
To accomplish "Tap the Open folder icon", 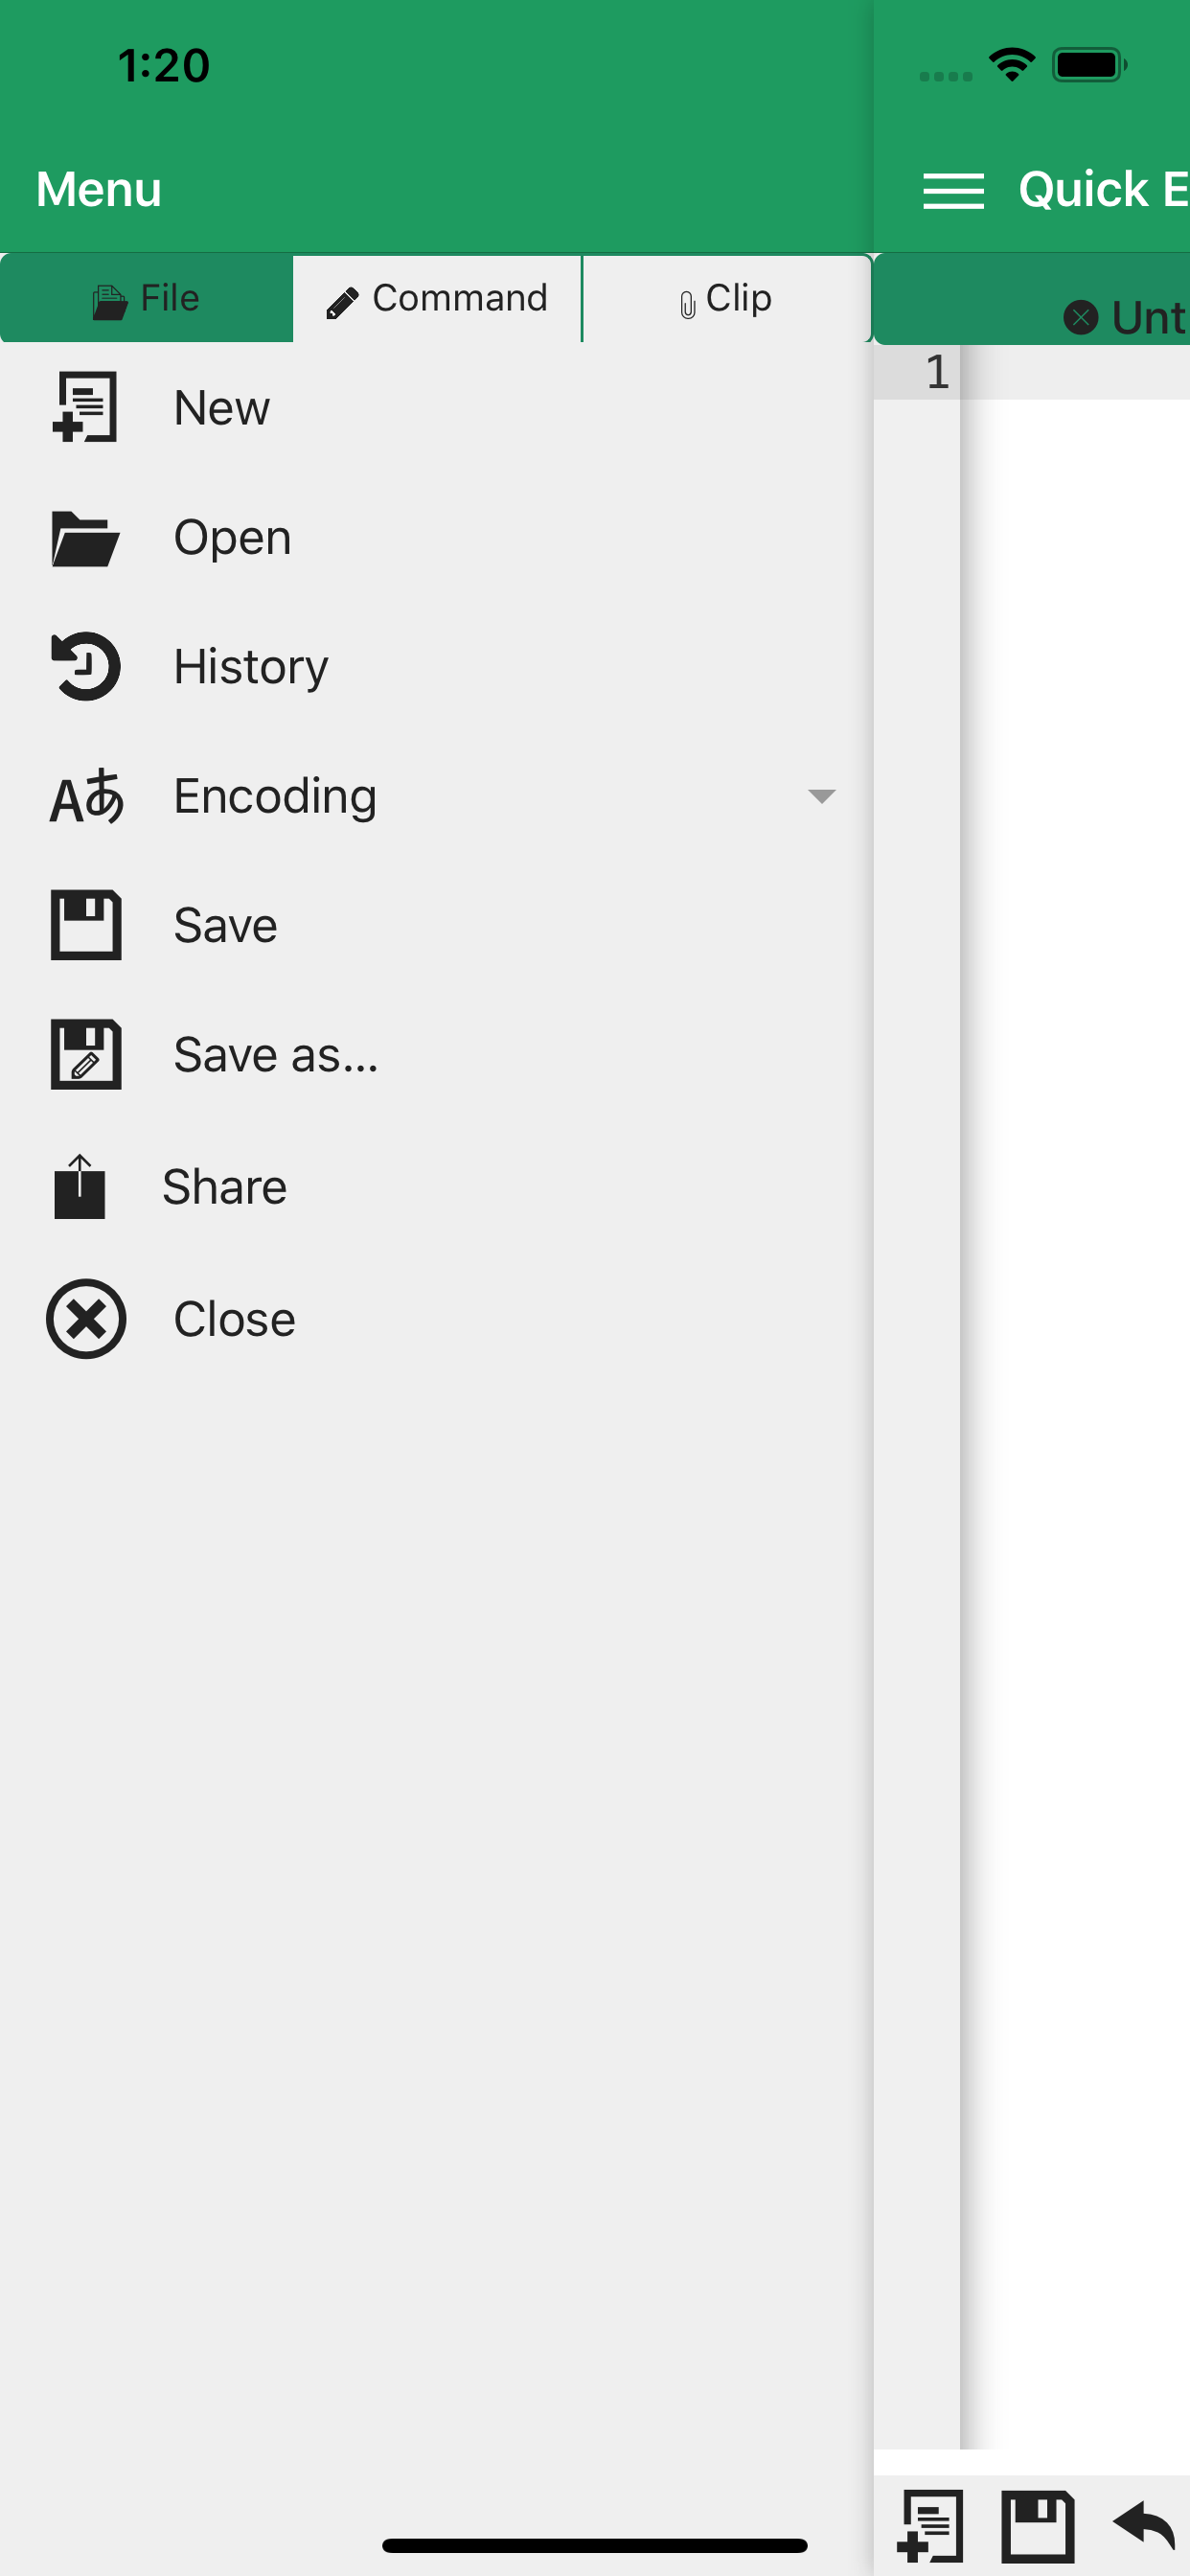I will pyautogui.click(x=85, y=538).
